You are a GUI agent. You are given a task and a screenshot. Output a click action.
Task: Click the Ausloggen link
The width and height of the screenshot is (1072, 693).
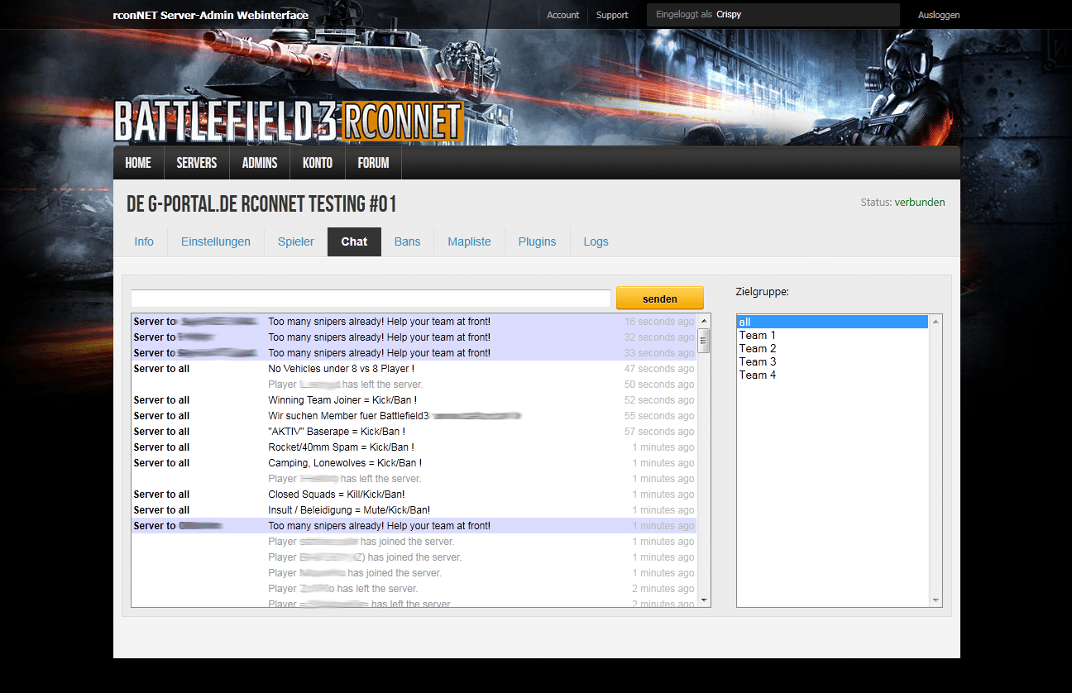(x=939, y=15)
